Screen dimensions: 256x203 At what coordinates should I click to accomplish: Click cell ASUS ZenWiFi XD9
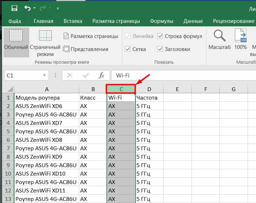[x=47, y=157]
